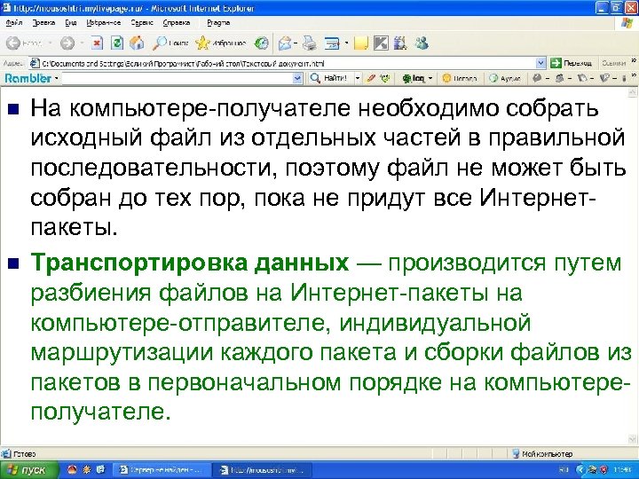Open the Audio button in Rambler toolbar

click(505, 78)
